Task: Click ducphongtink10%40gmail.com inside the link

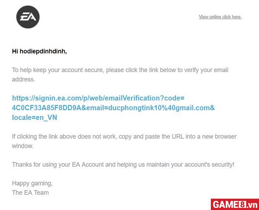Action: [159, 108]
